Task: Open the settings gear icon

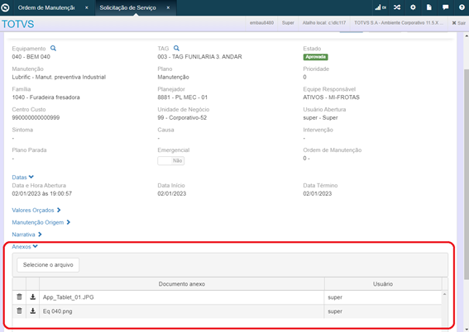Action: [x=413, y=7]
